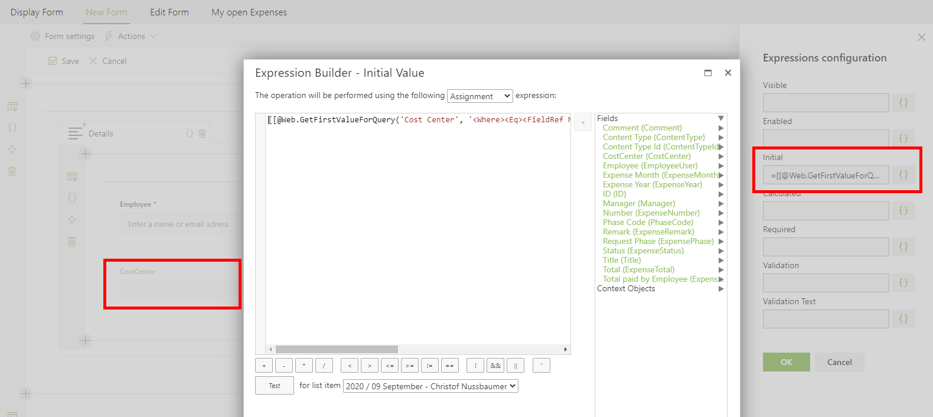Viewport: 933px width, 417px height.
Task: Insert the logical AND operator
Action: tap(495, 366)
